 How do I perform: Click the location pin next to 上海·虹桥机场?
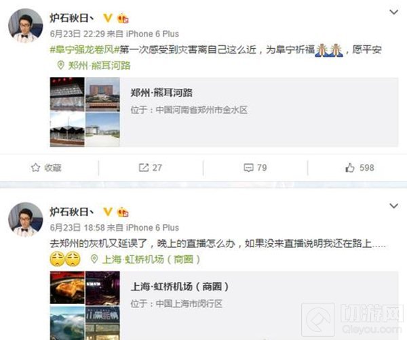(x=94, y=259)
